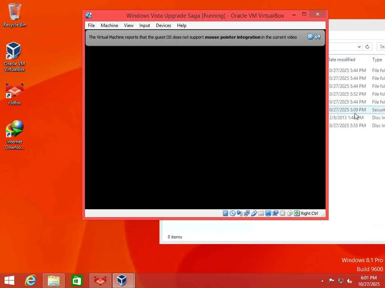Image resolution: width=385 pixels, height=288 pixels.
Task: Click the hard disk activity indicator icon
Action: coord(226,213)
